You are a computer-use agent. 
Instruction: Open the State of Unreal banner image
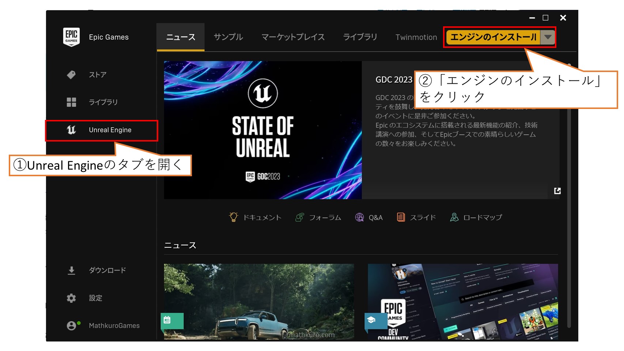pos(263,130)
